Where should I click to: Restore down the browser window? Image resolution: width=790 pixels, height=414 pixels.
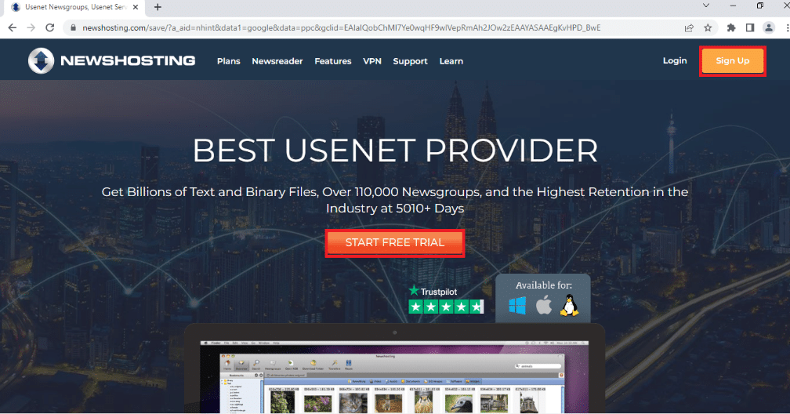(759, 5)
